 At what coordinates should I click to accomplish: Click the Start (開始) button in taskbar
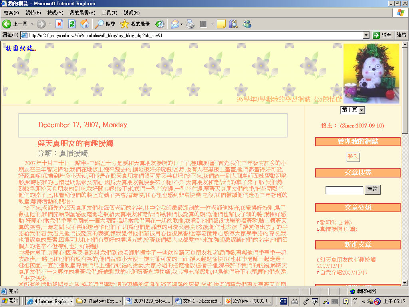pyautogui.click(x=11, y=301)
